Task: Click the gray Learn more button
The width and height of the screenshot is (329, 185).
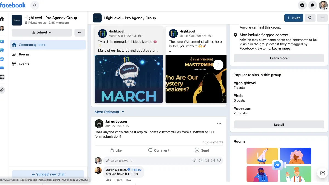Action: [x=279, y=58]
